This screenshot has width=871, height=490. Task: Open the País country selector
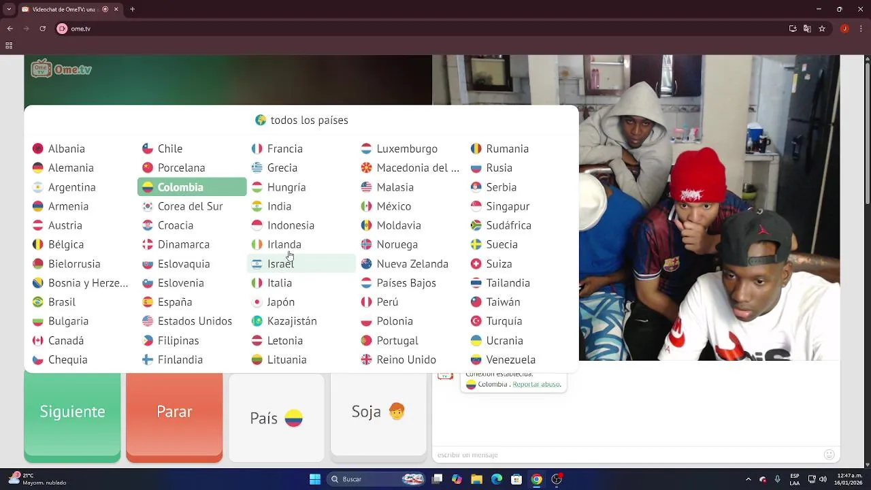[276, 418]
